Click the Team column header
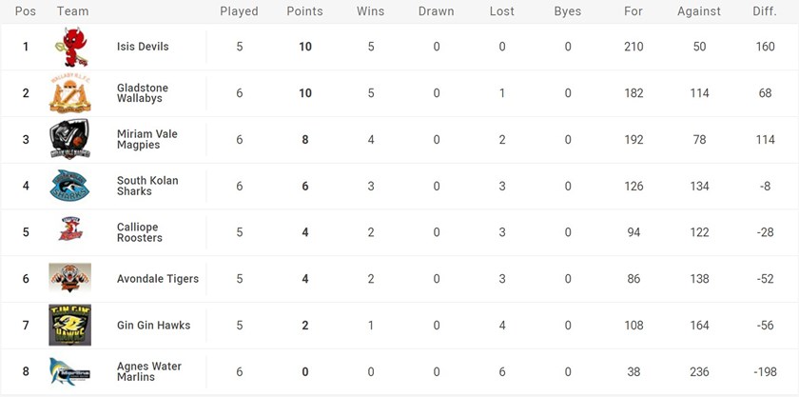 pos(73,11)
